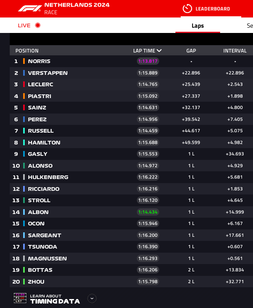Click Norris's purple fastest lap time
Viewport: 253px width, 308px height.
[x=148, y=61]
